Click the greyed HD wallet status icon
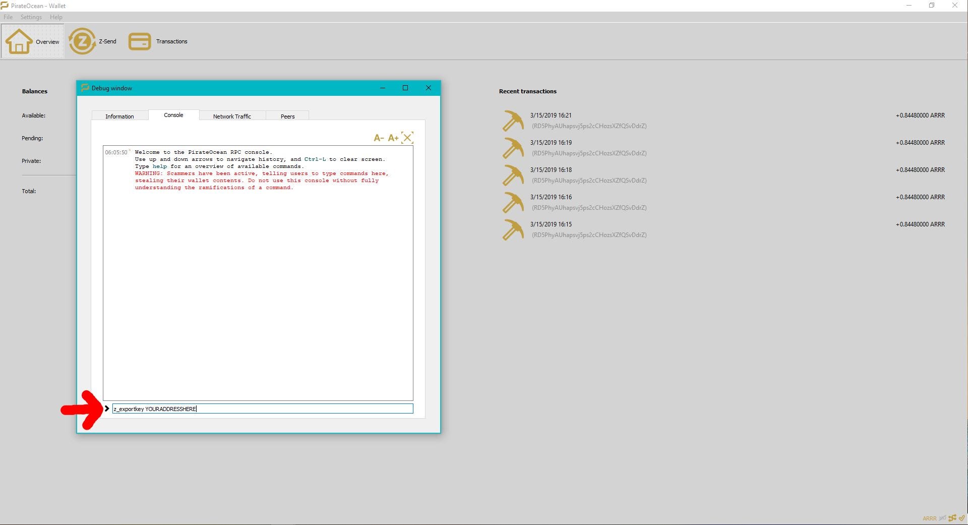The width and height of the screenshot is (968, 525). [942, 518]
